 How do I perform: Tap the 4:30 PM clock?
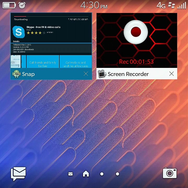94,5
